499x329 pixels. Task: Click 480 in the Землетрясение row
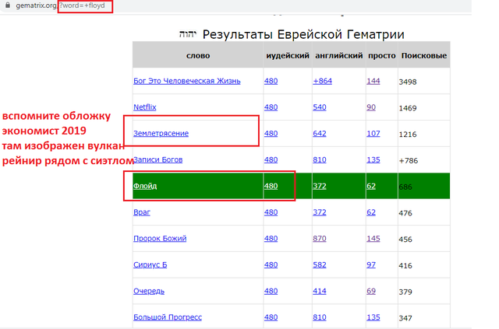pyautogui.click(x=271, y=133)
